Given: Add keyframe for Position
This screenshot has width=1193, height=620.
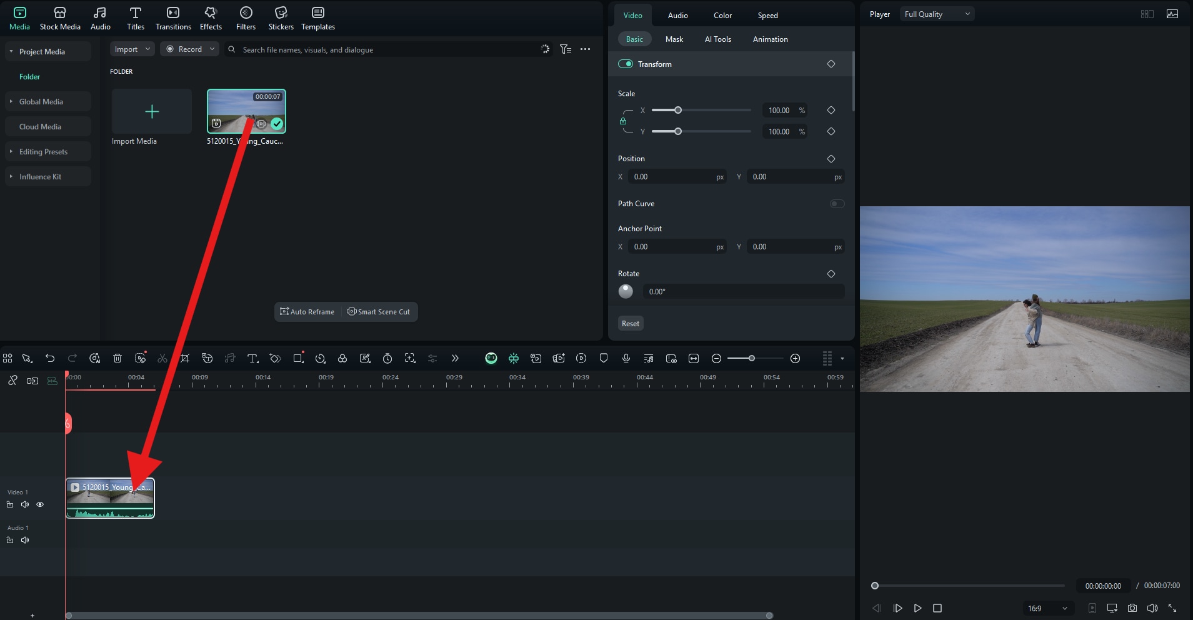Looking at the screenshot, I should pyautogui.click(x=831, y=159).
